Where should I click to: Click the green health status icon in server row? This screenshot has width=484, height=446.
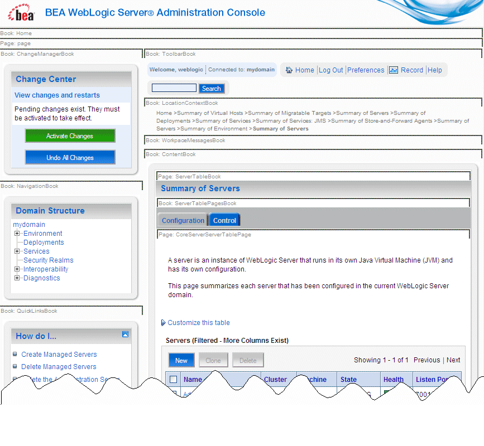(386, 391)
